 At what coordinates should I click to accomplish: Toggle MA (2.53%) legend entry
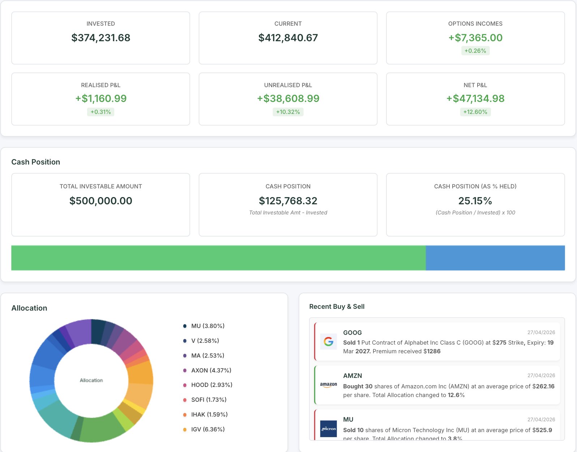click(x=204, y=356)
